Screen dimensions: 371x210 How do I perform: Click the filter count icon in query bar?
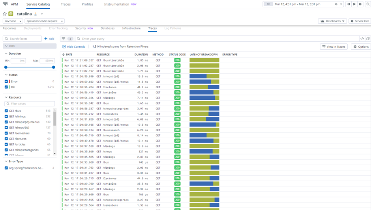pos(67,39)
